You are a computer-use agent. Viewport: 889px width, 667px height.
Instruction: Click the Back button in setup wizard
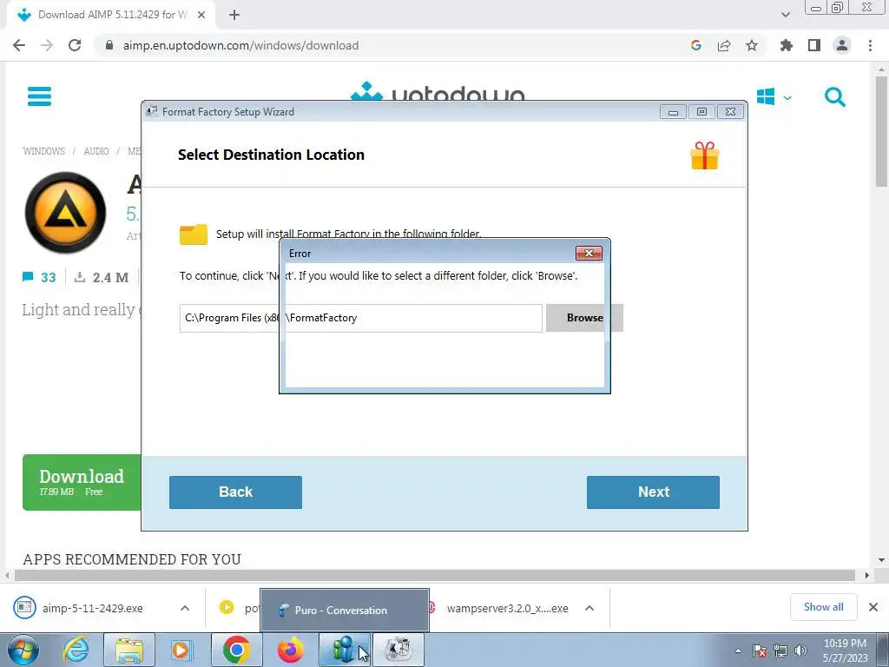point(235,492)
